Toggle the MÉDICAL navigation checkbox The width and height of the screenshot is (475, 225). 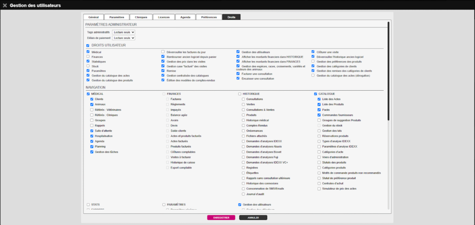(88, 94)
